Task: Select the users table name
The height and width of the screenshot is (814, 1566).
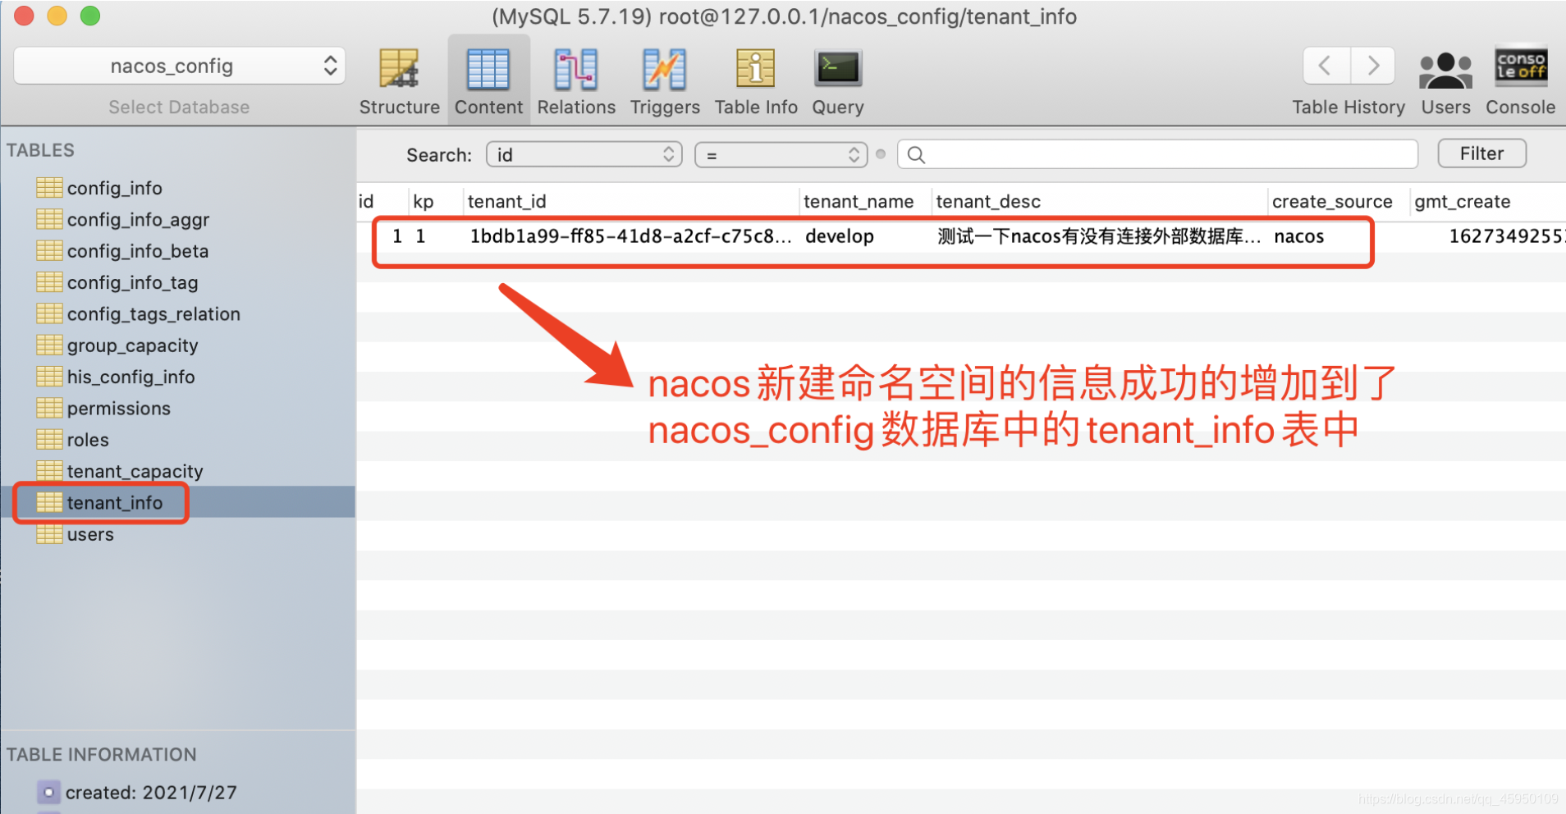Action: tap(90, 534)
